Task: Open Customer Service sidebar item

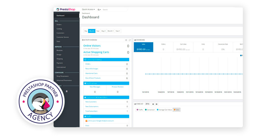Action: (x=63, y=37)
